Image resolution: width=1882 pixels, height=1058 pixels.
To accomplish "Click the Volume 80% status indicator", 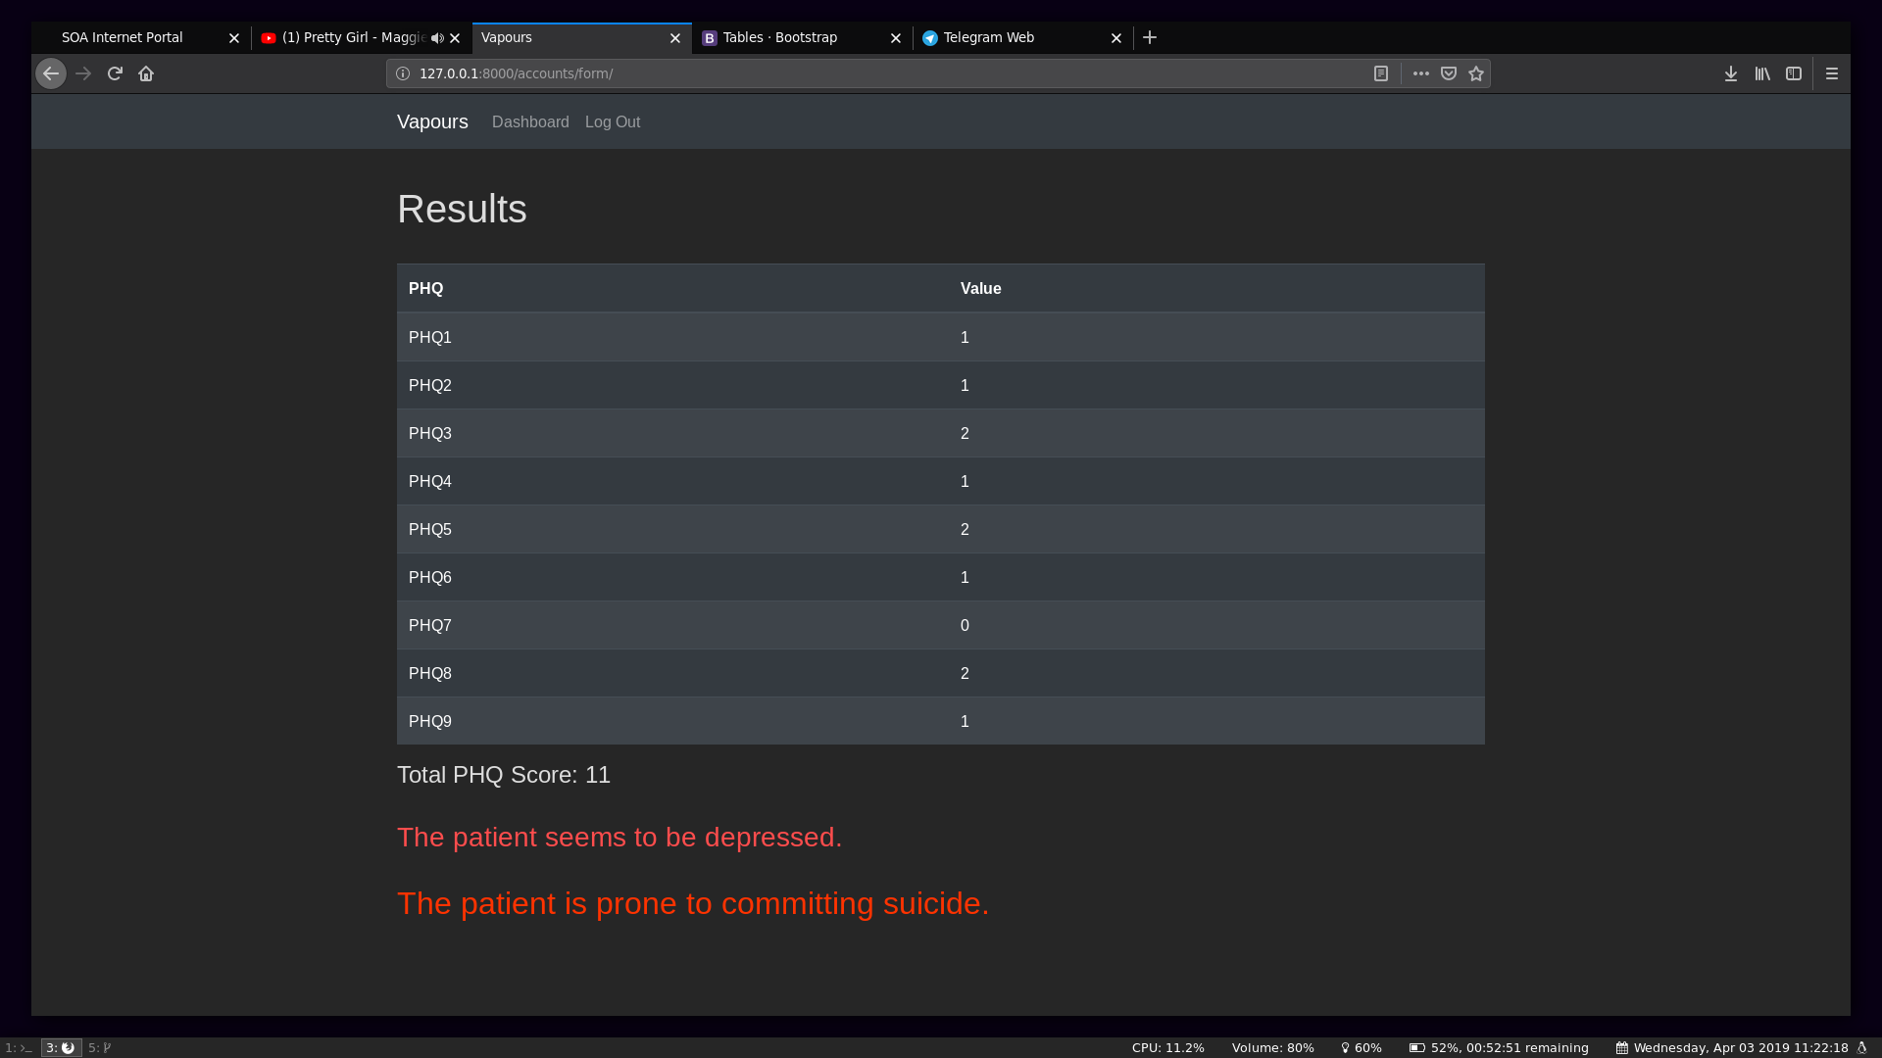I will pos(1272,1047).
